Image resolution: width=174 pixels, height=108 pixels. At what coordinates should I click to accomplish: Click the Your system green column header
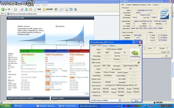(x=32, y=51)
